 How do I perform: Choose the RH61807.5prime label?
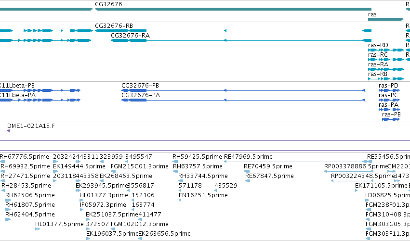tap(30, 205)
